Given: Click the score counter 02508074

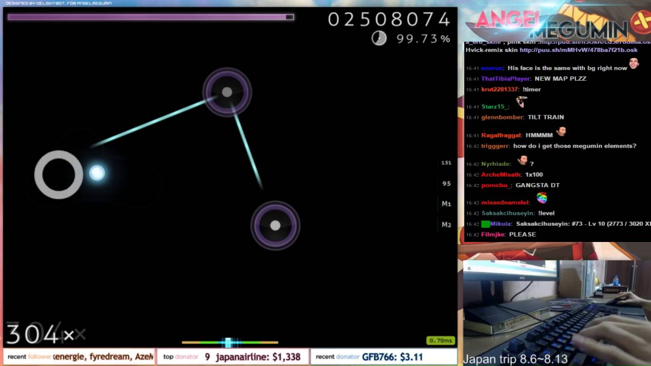Looking at the screenshot, I should tap(389, 20).
